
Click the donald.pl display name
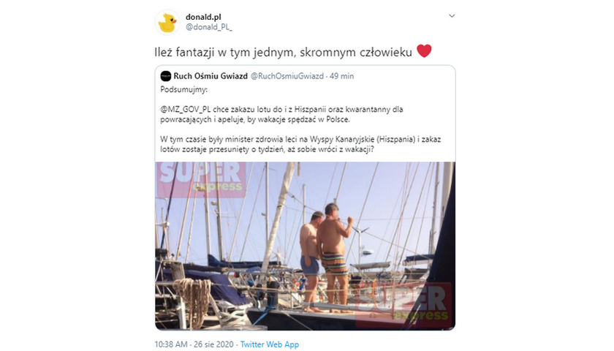coord(203,17)
